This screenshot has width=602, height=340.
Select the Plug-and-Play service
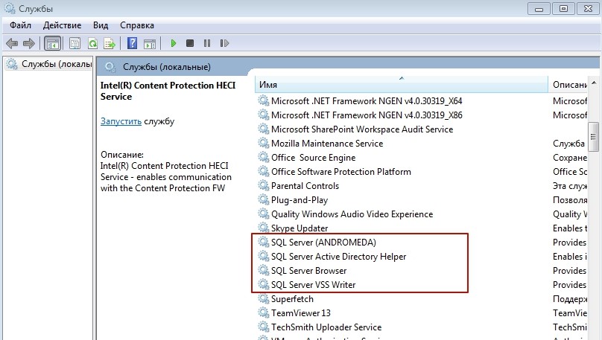click(299, 200)
